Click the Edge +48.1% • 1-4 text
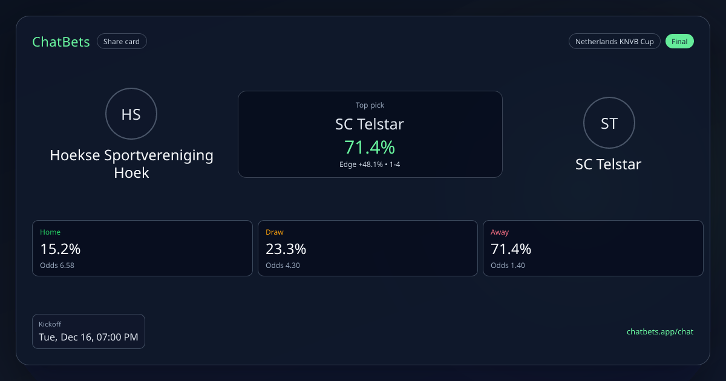Image resolution: width=726 pixels, height=381 pixels. [x=370, y=164]
